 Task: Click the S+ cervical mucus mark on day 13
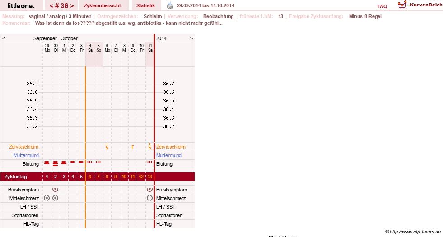click(x=150, y=146)
